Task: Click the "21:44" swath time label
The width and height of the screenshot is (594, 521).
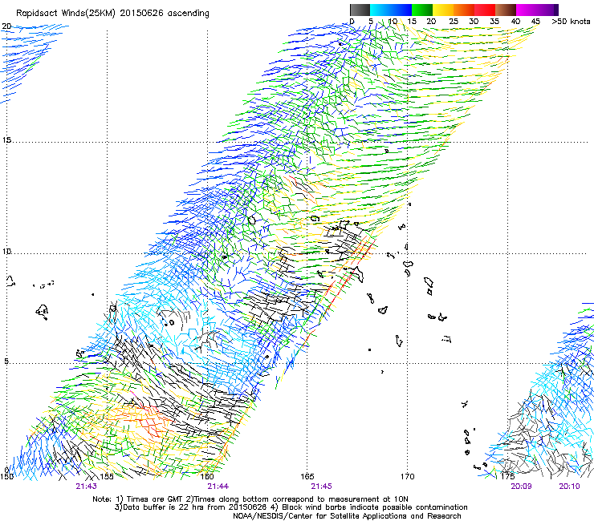Action: pos(218,487)
